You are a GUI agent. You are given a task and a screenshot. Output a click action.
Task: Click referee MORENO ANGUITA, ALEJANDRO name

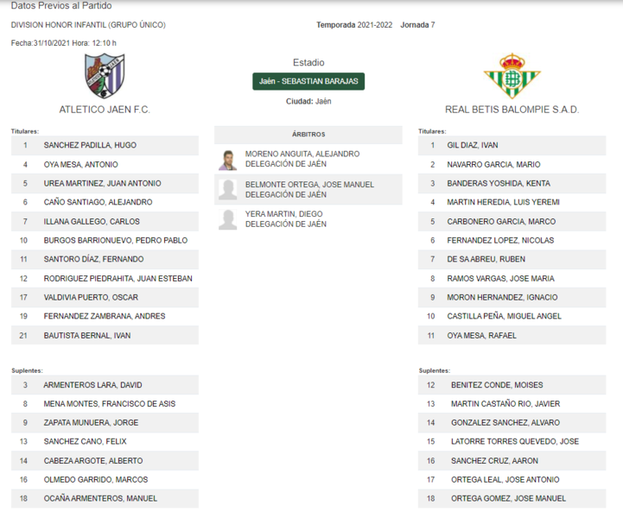coord(302,154)
